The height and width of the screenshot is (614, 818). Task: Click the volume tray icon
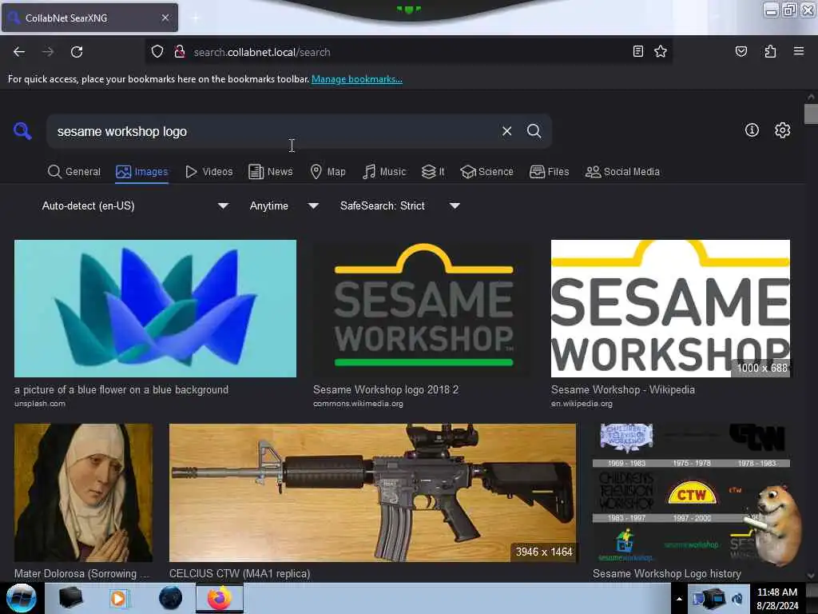coord(737,599)
